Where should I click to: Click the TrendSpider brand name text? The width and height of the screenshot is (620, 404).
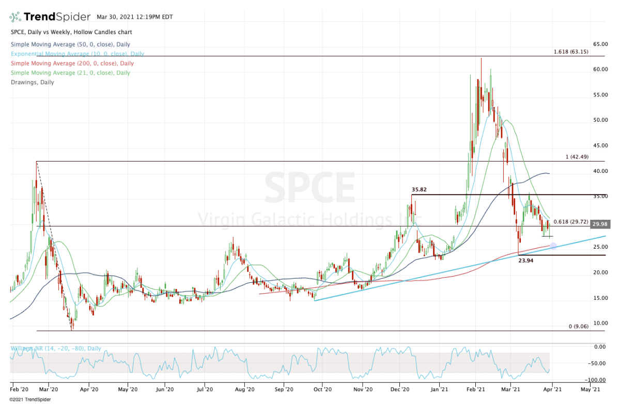[56, 17]
